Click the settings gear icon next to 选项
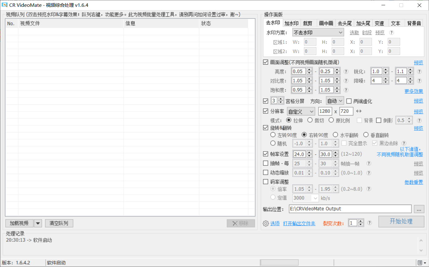Image resolution: width=429 pixels, height=267 pixels. pos(265,223)
